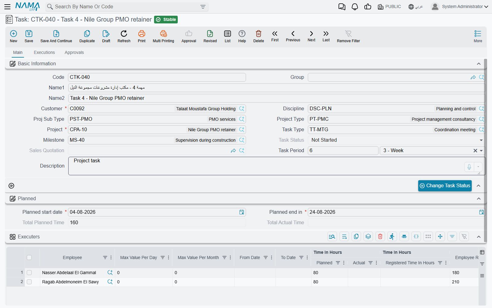Click the page vertical scrollbar

(x=486, y=150)
